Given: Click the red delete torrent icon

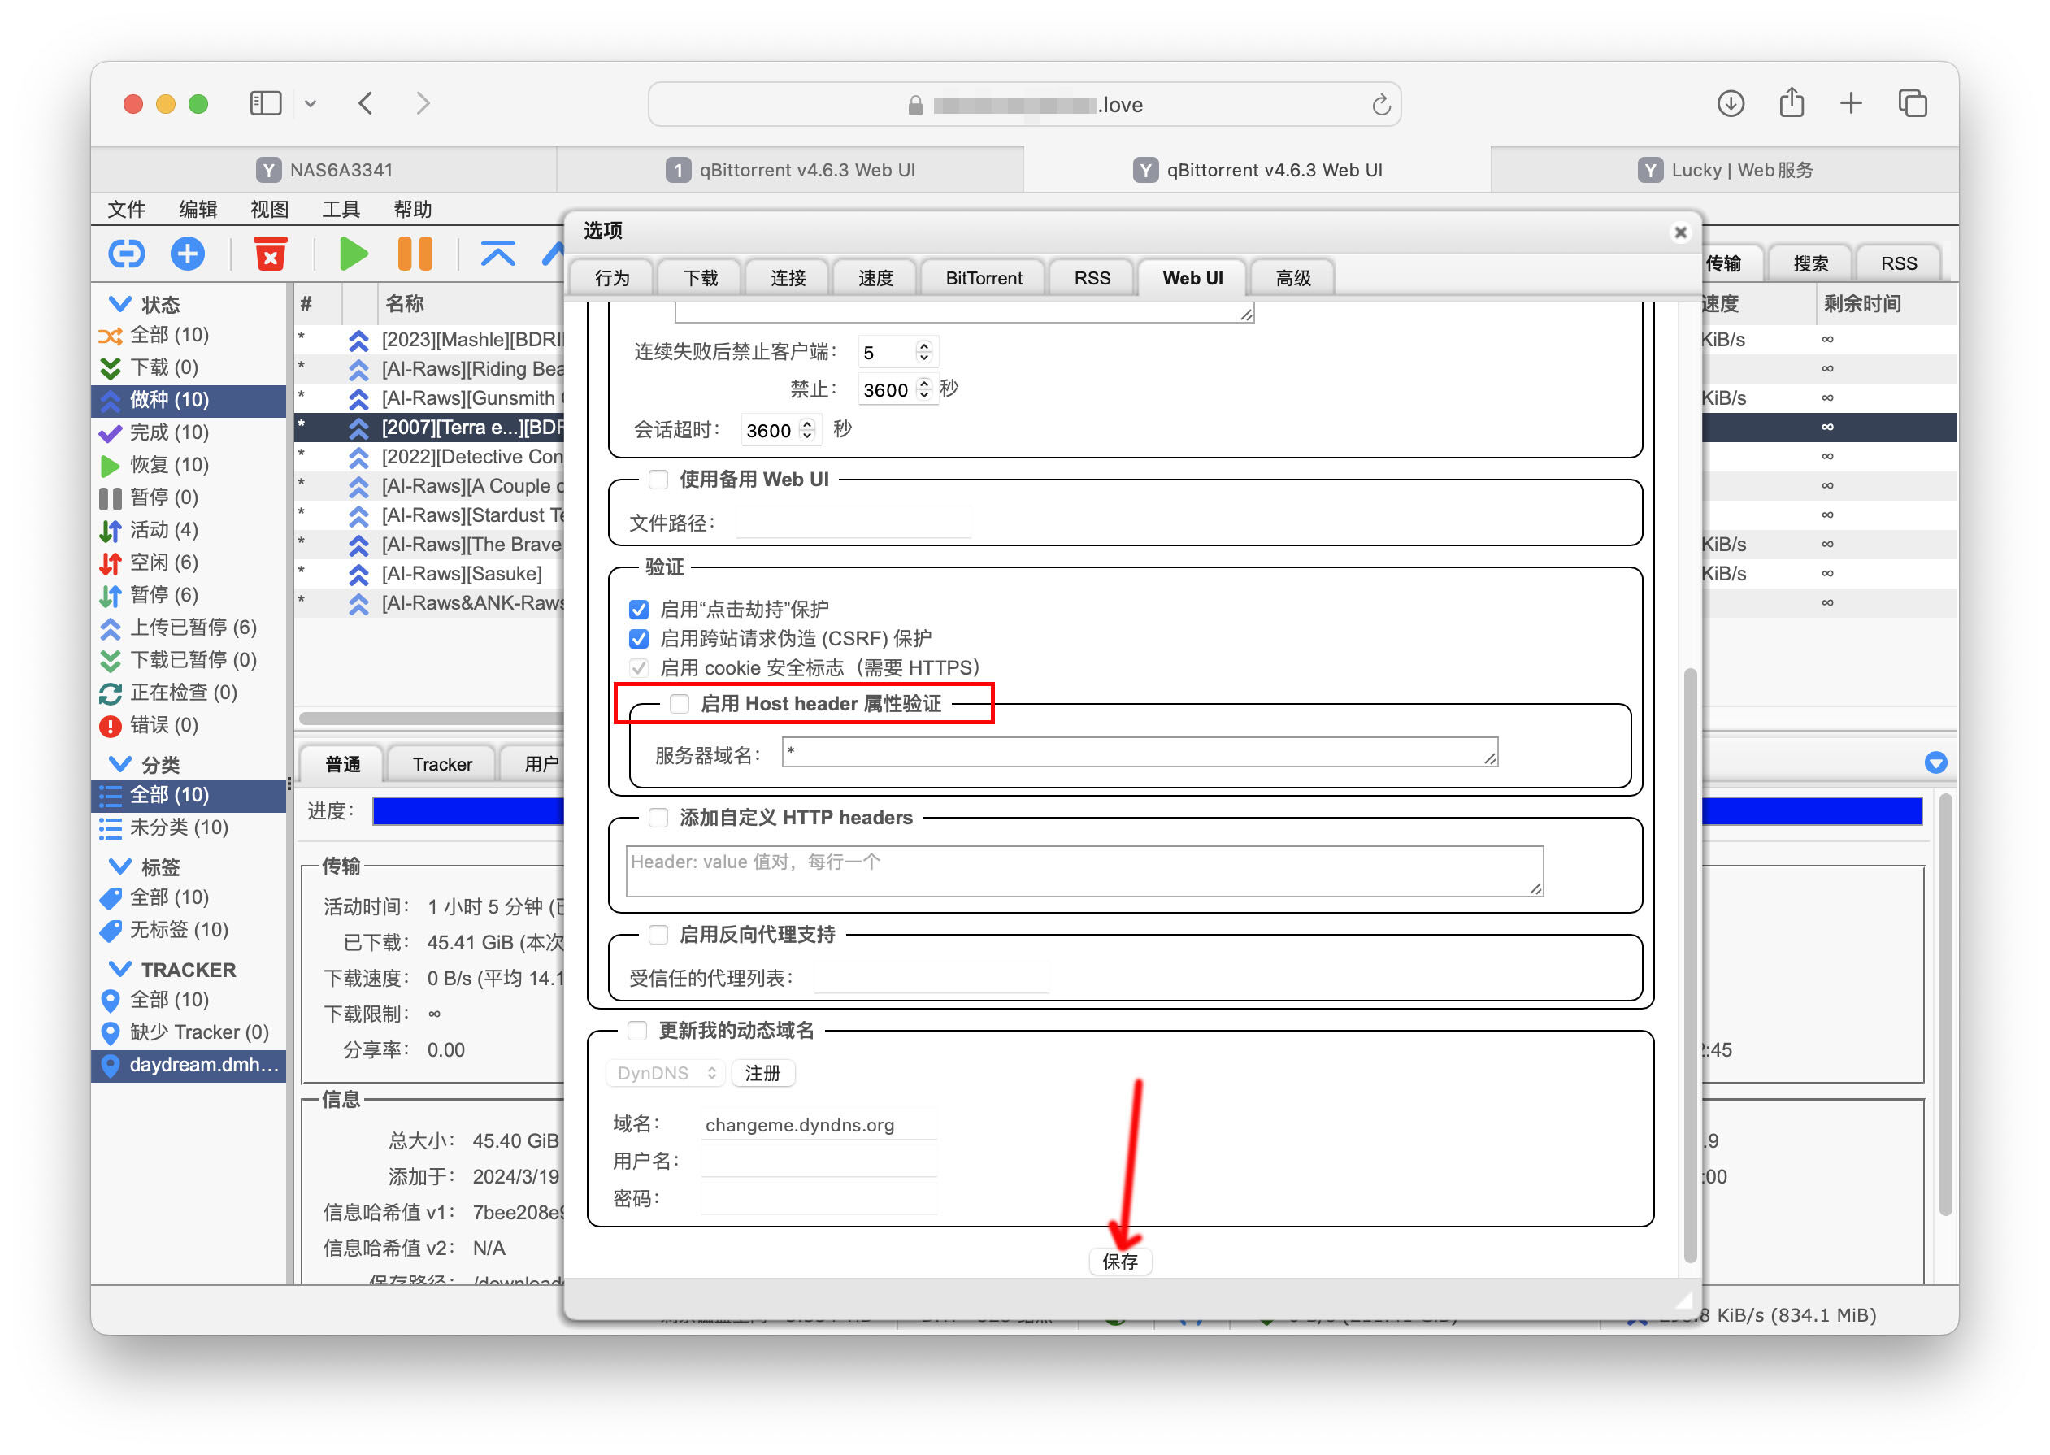Looking at the screenshot, I should click(x=270, y=254).
